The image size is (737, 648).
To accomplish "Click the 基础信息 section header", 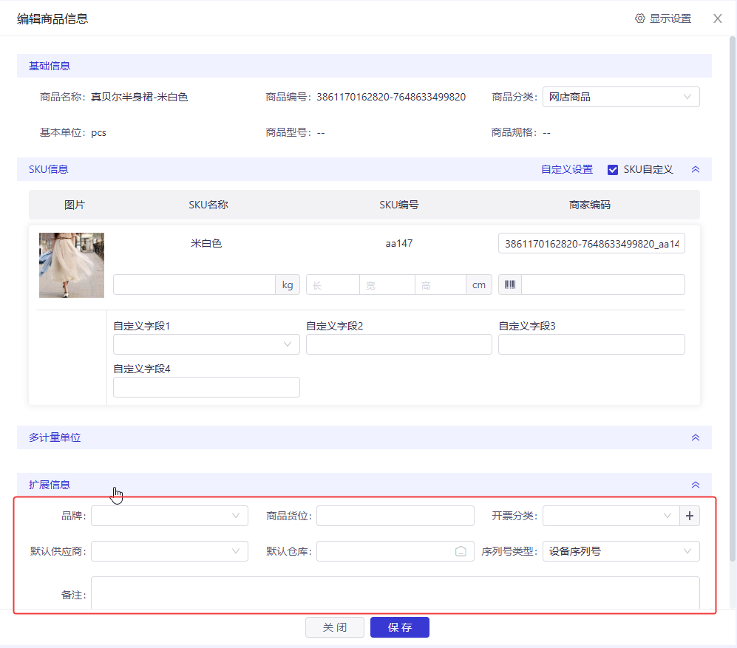I will coord(364,66).
